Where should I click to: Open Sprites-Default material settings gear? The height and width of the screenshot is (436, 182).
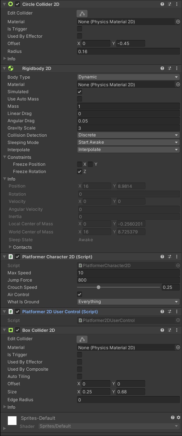(179, 417)
